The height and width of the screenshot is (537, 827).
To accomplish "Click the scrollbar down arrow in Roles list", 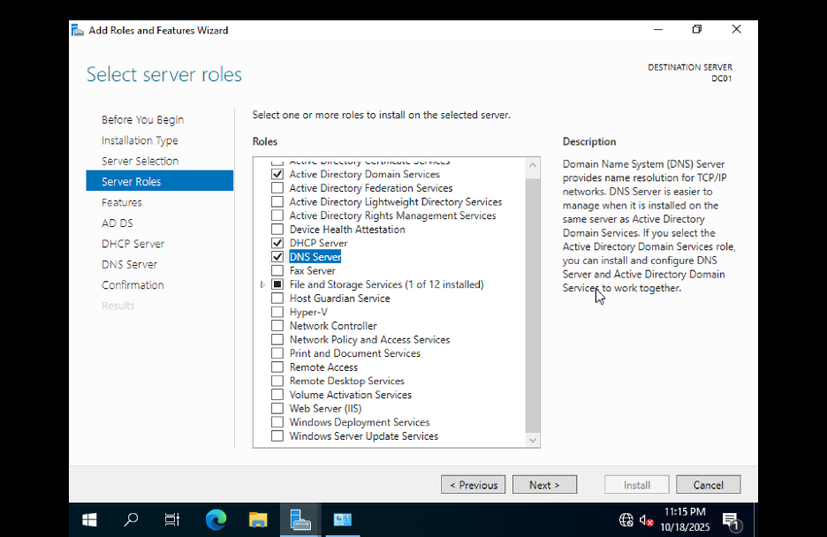I will pyautogui.click(x=532, y=440).
